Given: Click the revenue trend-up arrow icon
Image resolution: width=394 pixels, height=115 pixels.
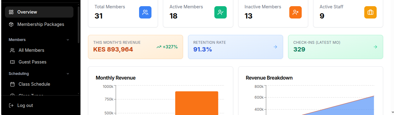Looking at the screenshot, I should pyautogui.click(x=159, y=47).
